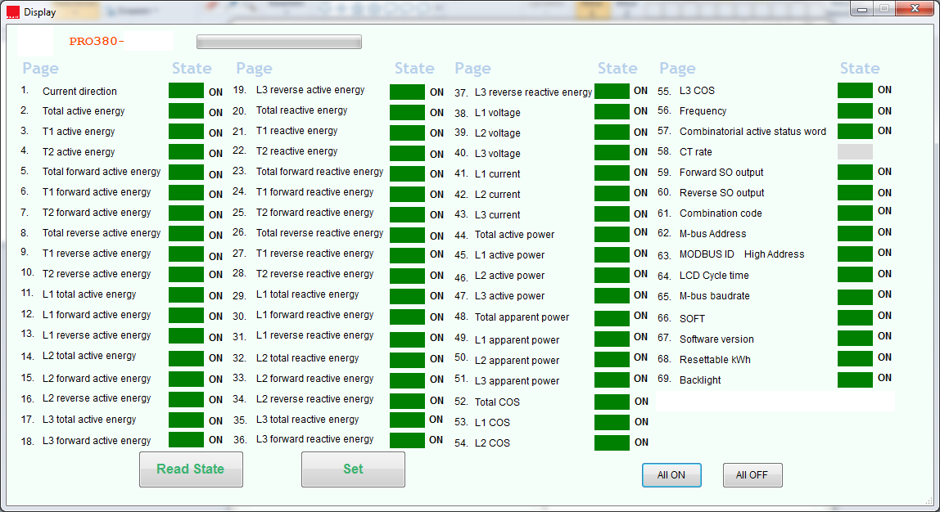This screenshot has height=512, width=940.
Task: Click the Read State button
Action: (191, 469)
